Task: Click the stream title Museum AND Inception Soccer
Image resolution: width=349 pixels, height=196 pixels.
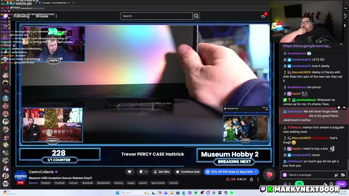Action: click(x=60, y=178)
